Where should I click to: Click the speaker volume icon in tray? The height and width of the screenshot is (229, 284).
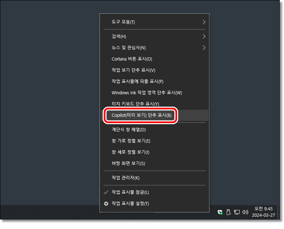pyautogui.click(x=245, y=212)
